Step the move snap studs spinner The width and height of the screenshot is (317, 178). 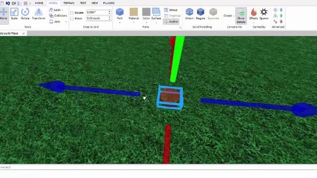[x=109, y=18]
